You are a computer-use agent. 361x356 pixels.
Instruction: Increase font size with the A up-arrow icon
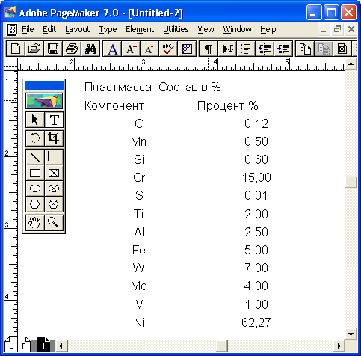(x=131, y=49)
